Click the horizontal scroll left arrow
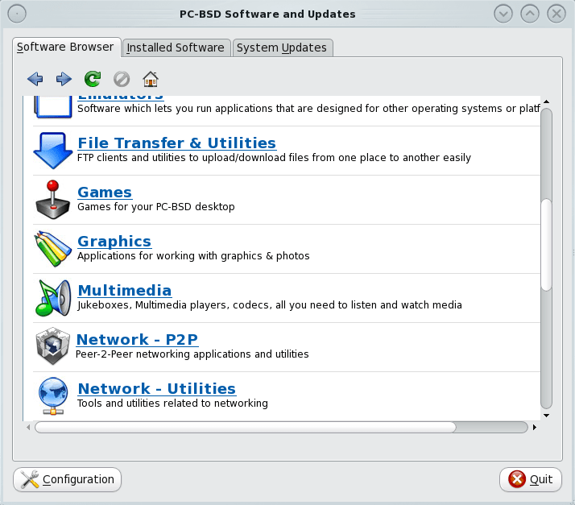The height and width of the screenshot is (505, 575). pos(28,427)
